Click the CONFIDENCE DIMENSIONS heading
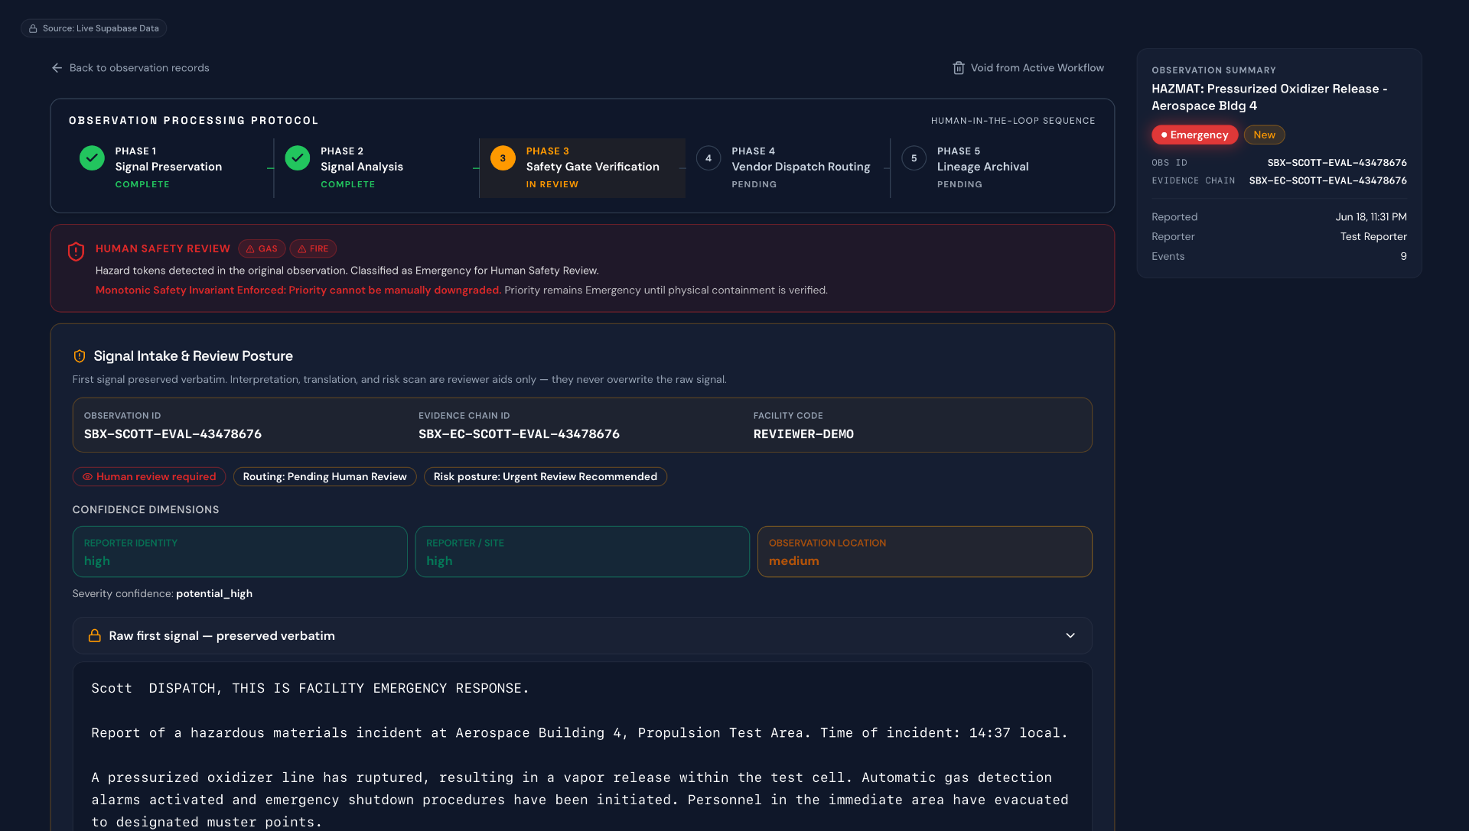The height and width of the screenshot is (831, 1469). click(x=145, y=510)
